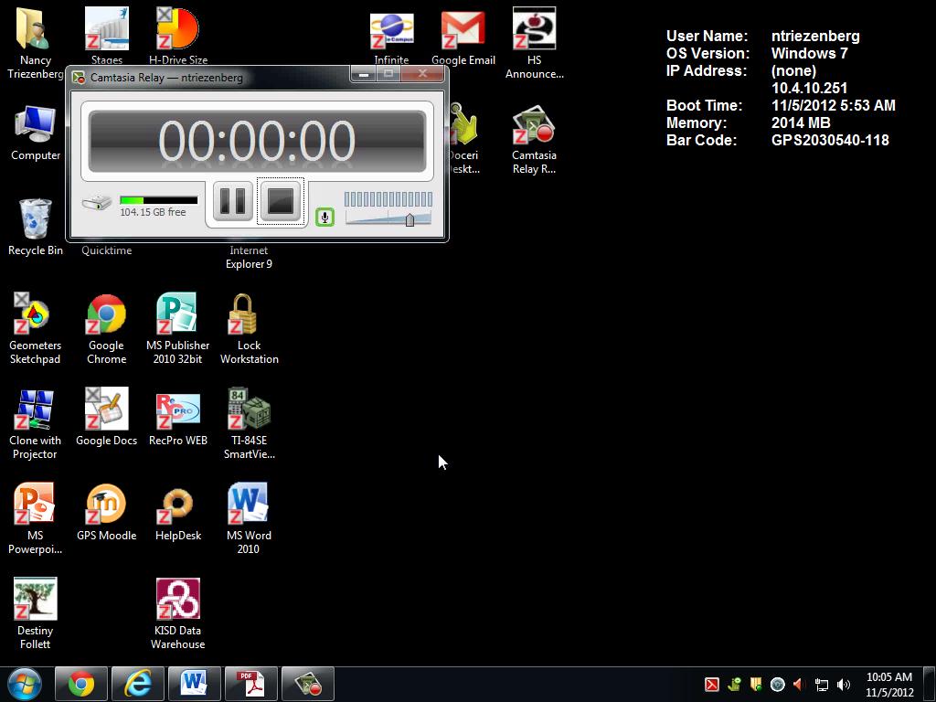This screenshot has width=936, height=702.
Task: Click the Show Desktop strip beside the clock
Action: pos(930,684)
